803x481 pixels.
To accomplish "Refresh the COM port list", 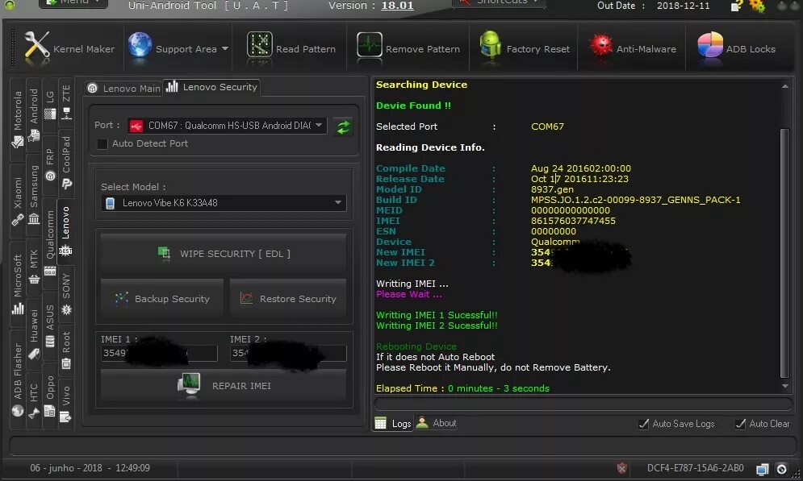I will pyautogui.click(x=343, y=126).
